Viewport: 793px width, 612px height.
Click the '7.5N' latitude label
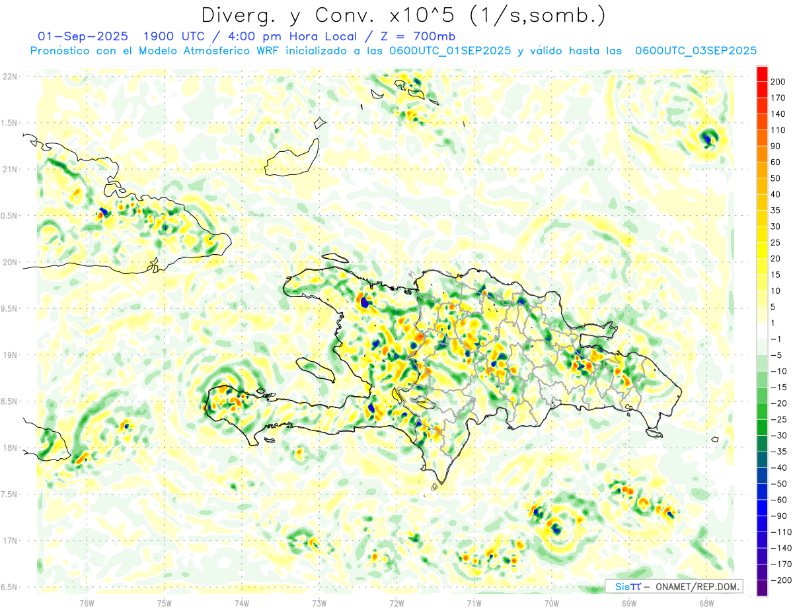(10, 494)
